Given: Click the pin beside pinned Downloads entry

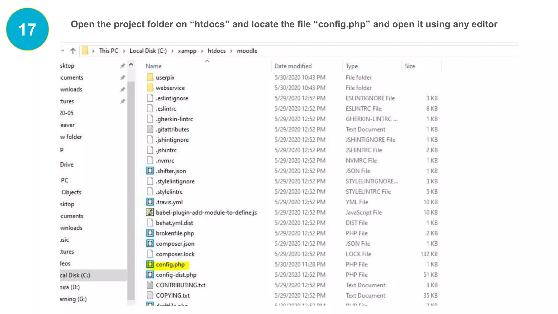Looking at the screenshot, I should coord(123,89).
